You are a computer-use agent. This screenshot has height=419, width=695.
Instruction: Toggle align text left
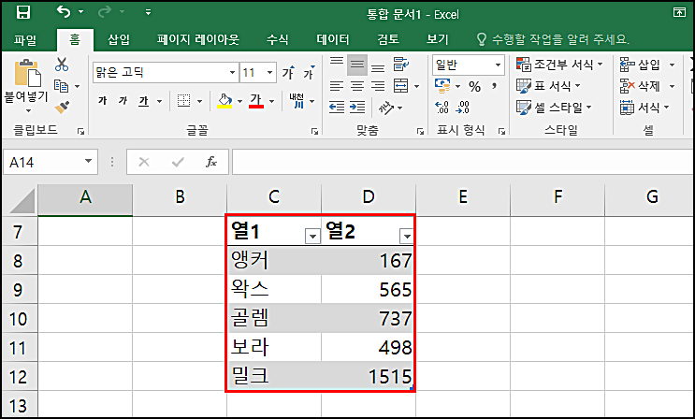tap(337, 86)
